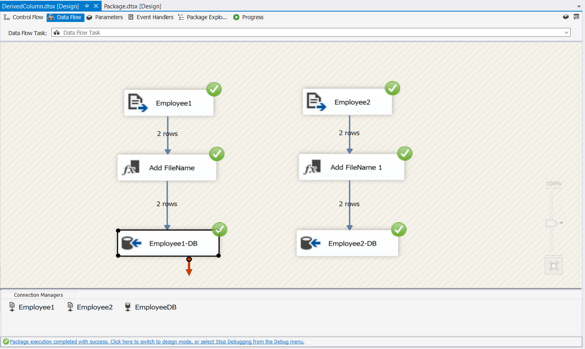The image size is (585, 349).
Task: Click the fx icon on Add FileName
Action: point(132,167)
